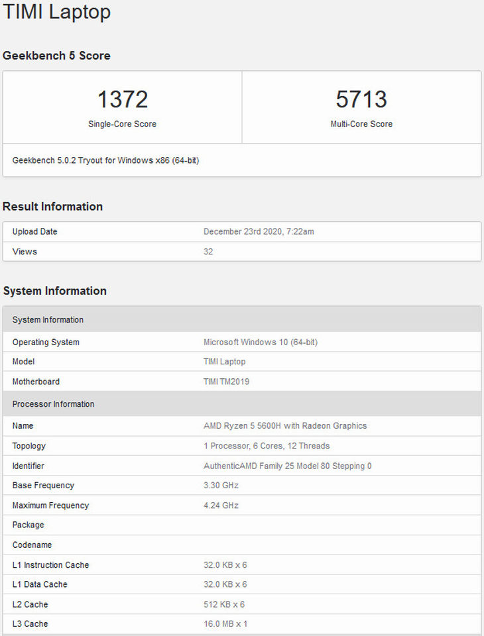The height and width of the screenshot is (636, 484).
Task: Click the '4.24 GHz' maximum frequency value
Action: 221,505
